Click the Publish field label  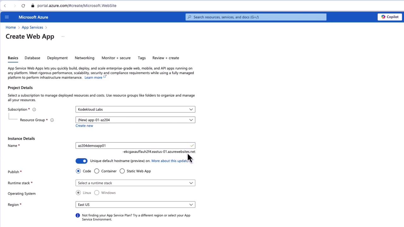click(14, 172)
